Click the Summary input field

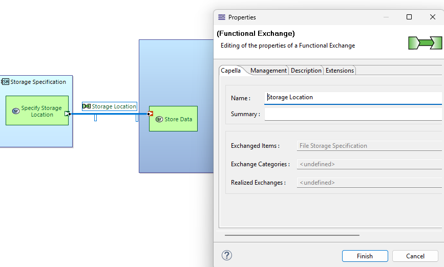pyautogui.click(x=353, y=114)
